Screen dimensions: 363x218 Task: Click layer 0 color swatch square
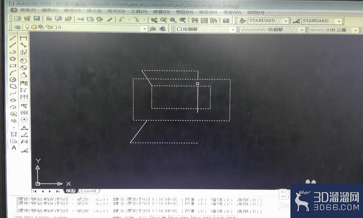(x=54, y=27)
